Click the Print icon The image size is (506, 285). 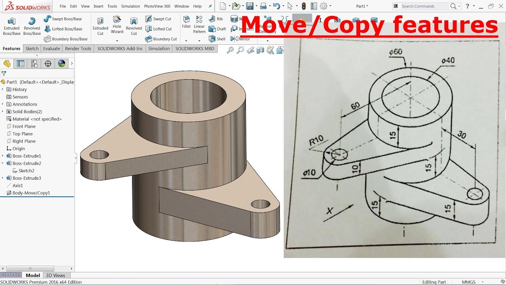[263, 6]
